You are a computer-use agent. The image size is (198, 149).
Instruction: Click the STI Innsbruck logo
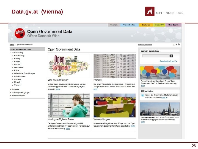(164, 11)
